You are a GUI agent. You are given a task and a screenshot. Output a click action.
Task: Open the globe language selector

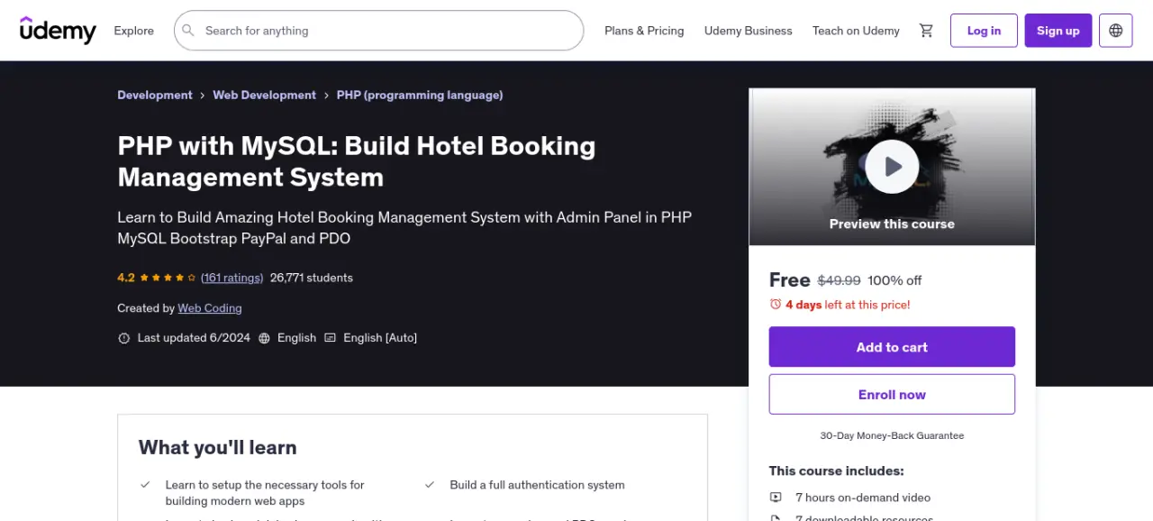coord(1116,31)
